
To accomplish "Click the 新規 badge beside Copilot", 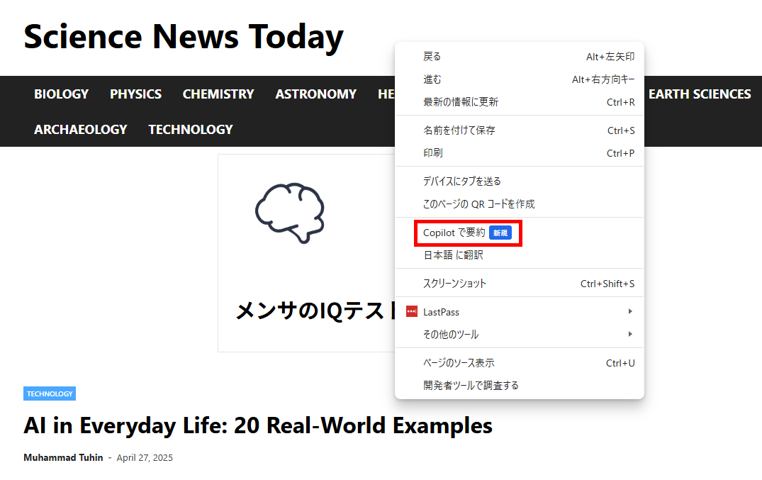I will click(500, 233).
